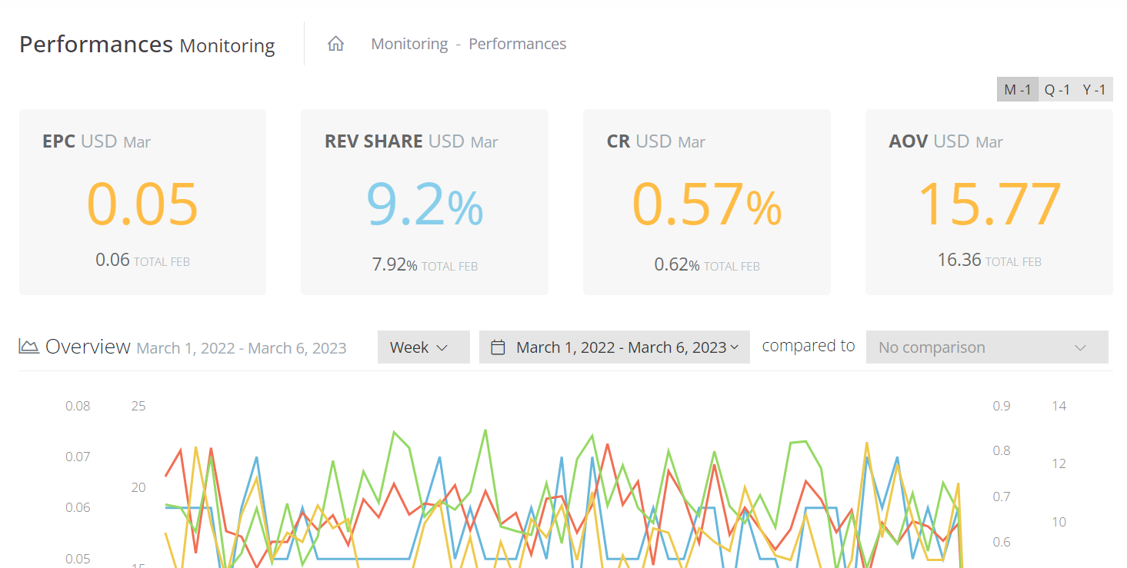Click the Overview chart icon

point(29,347)
